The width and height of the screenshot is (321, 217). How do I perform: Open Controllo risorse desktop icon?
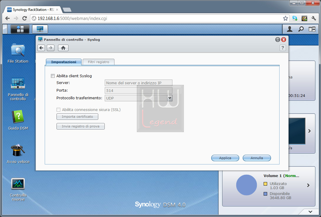(18, 189)
